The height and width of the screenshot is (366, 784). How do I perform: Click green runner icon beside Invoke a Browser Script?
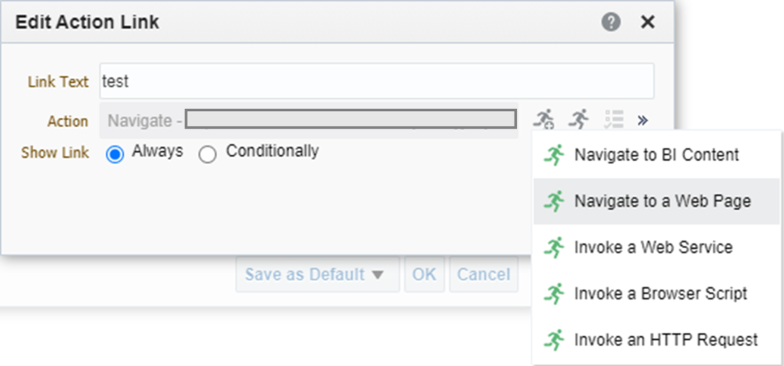coord(554,293)
